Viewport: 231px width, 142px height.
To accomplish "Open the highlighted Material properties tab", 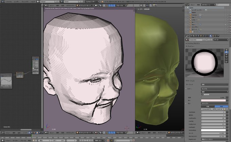I will (x=211, y=36).
